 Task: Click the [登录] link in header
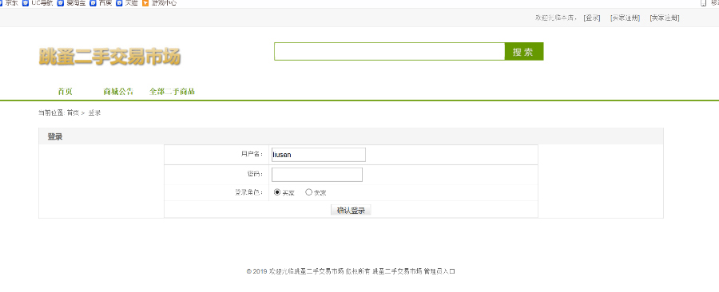pyautogui.click(x=592, y=18)
